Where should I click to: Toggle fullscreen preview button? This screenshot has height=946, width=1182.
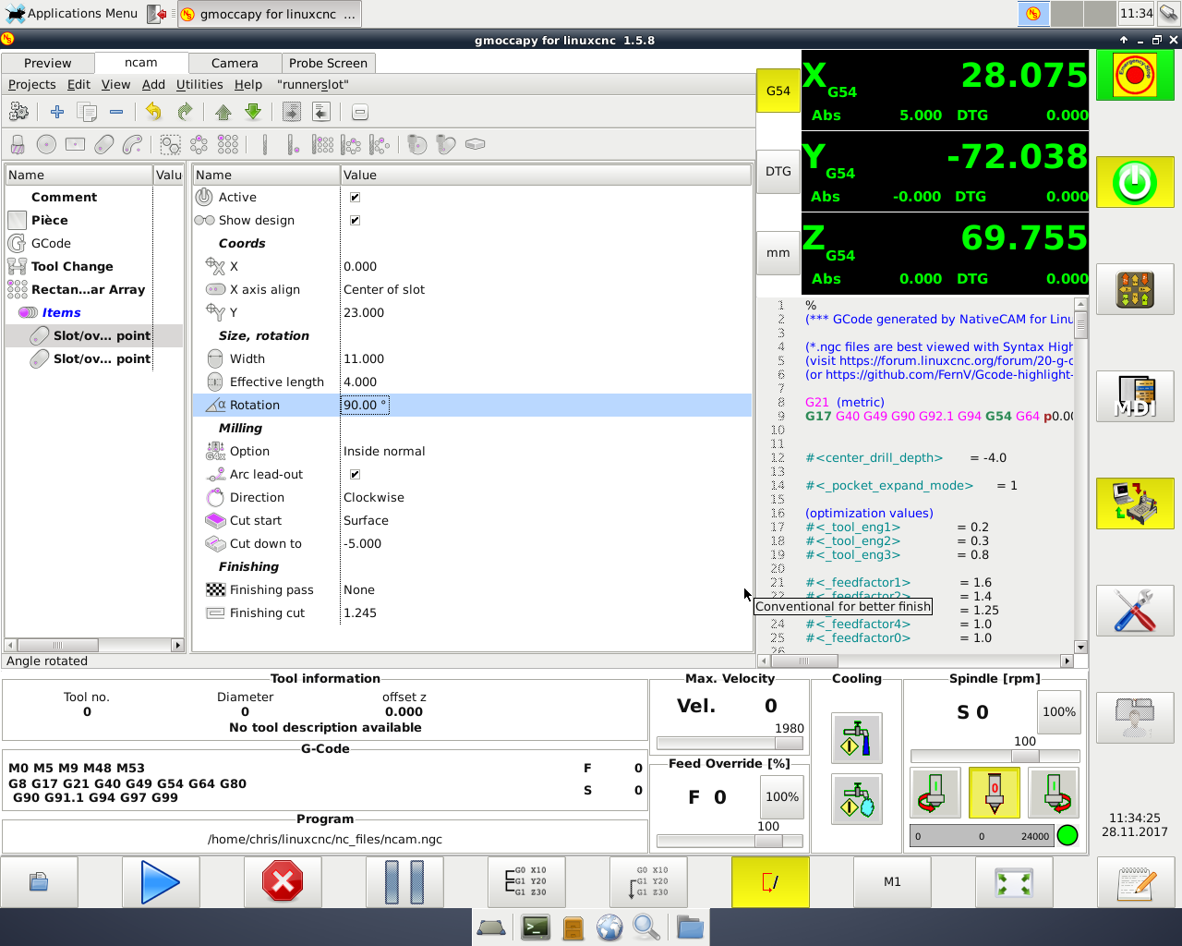[x=1014, y=882]
